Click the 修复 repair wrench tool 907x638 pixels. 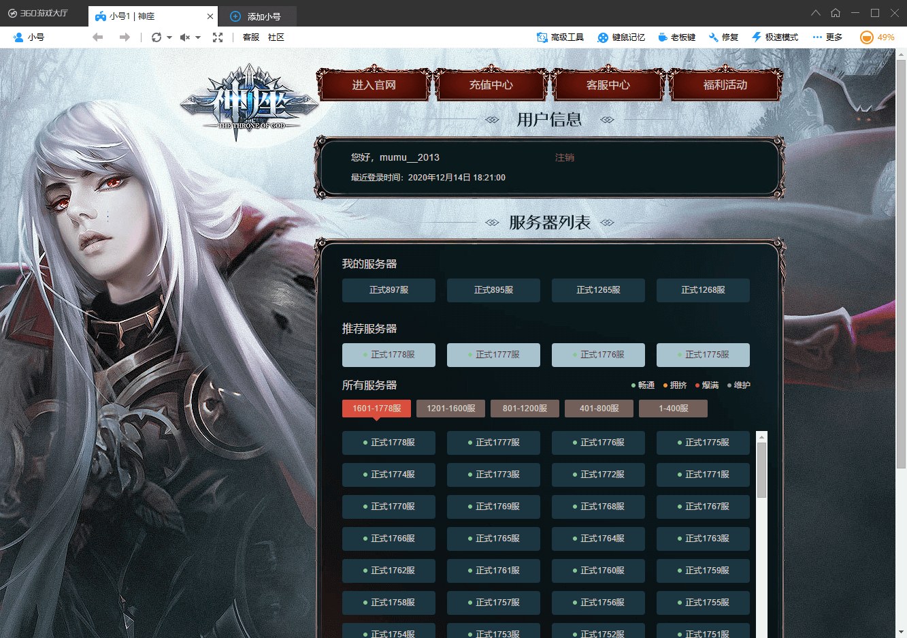point(723,37)
